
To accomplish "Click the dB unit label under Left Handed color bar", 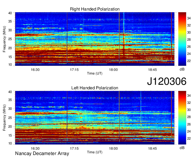I will pyautogui.click(x=182, y=148).
